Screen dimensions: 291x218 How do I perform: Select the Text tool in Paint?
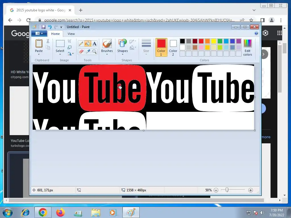coord(94,43)
